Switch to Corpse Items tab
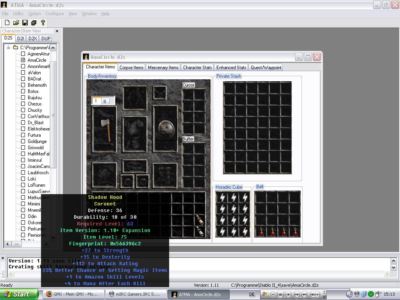 (x=131, y=68)
